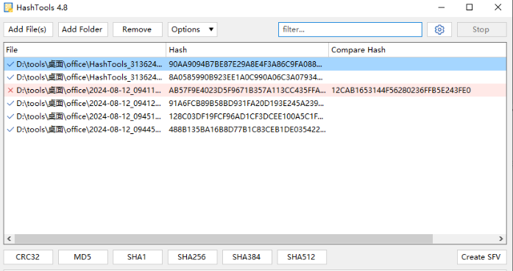This screenshot has height=271, width=513.
Task: Compute SHA1 hashes
Action: coord(138,257)
